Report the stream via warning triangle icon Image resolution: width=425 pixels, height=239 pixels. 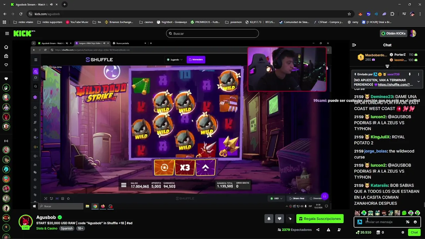pyautogui.click(x=328, y=230)
